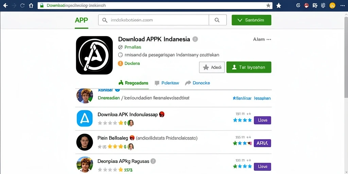
Task: Click the Plein Belloaleg avatar
Action: coord(85,142)
